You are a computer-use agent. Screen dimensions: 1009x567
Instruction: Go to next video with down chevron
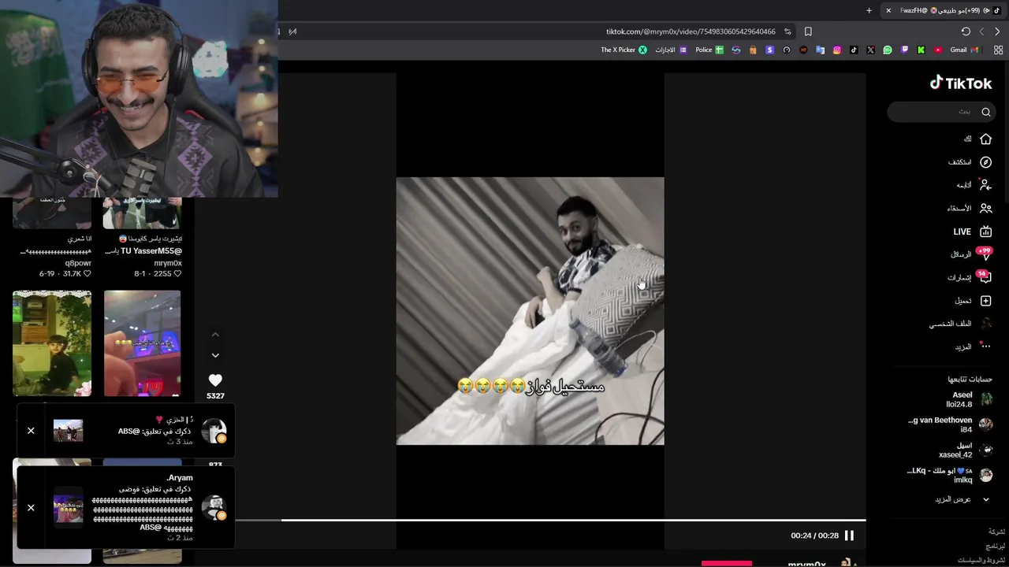[215, 355]
